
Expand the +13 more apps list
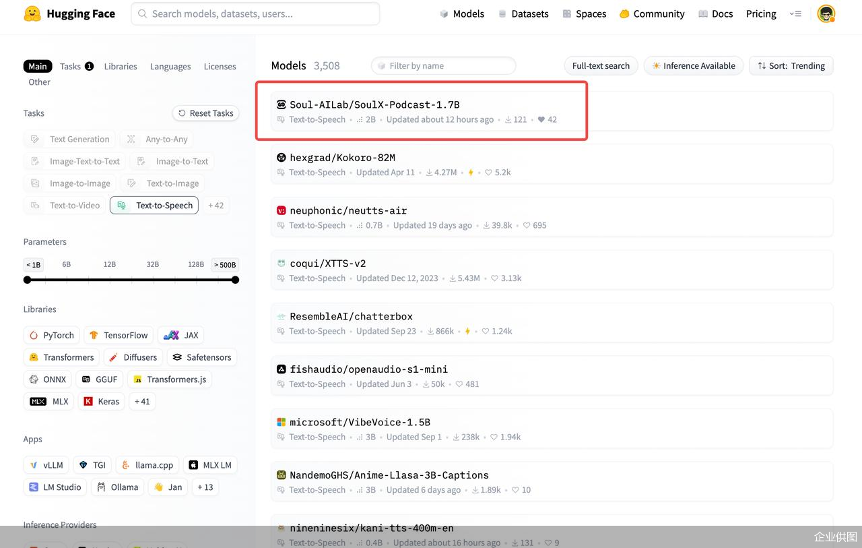pyautogui.click(x=205, y=487)
